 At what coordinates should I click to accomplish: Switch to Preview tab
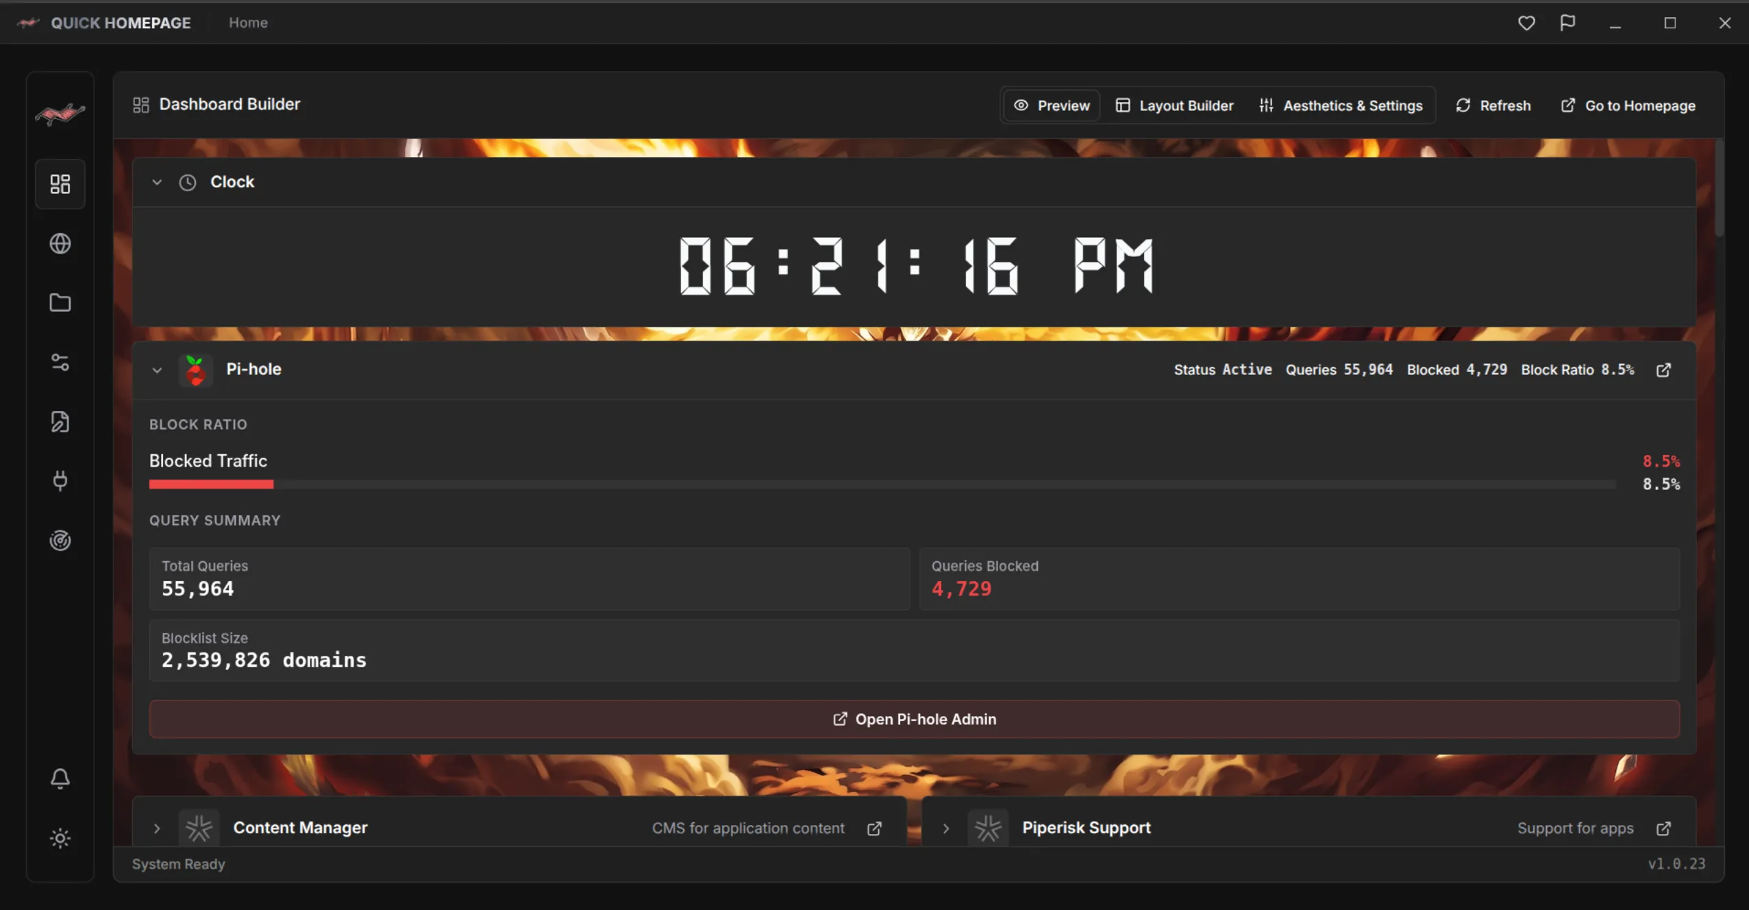[x=1052, y=106]
